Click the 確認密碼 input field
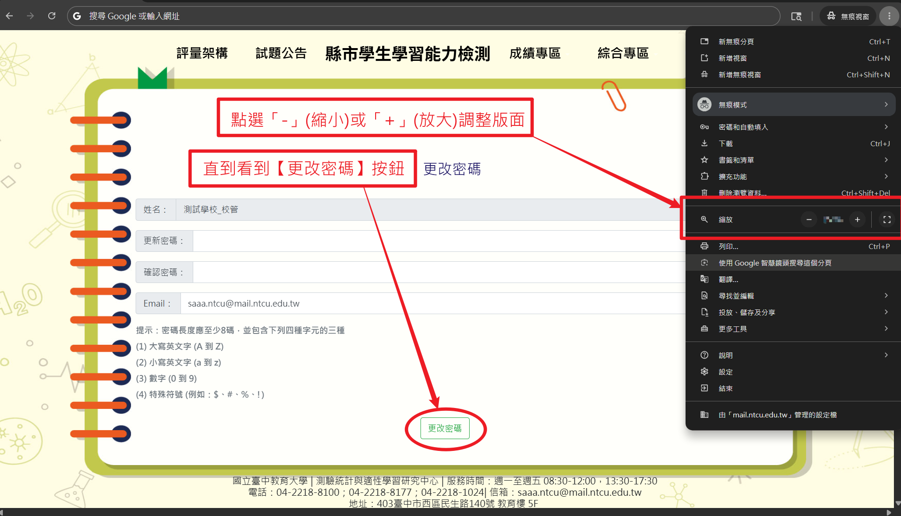This screenshot has width=901, height=516. point(439,272)
